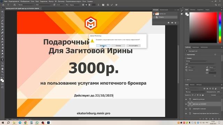Select the Hand tool
Viewport: 223px width, 125px height.
click(2, 69)
